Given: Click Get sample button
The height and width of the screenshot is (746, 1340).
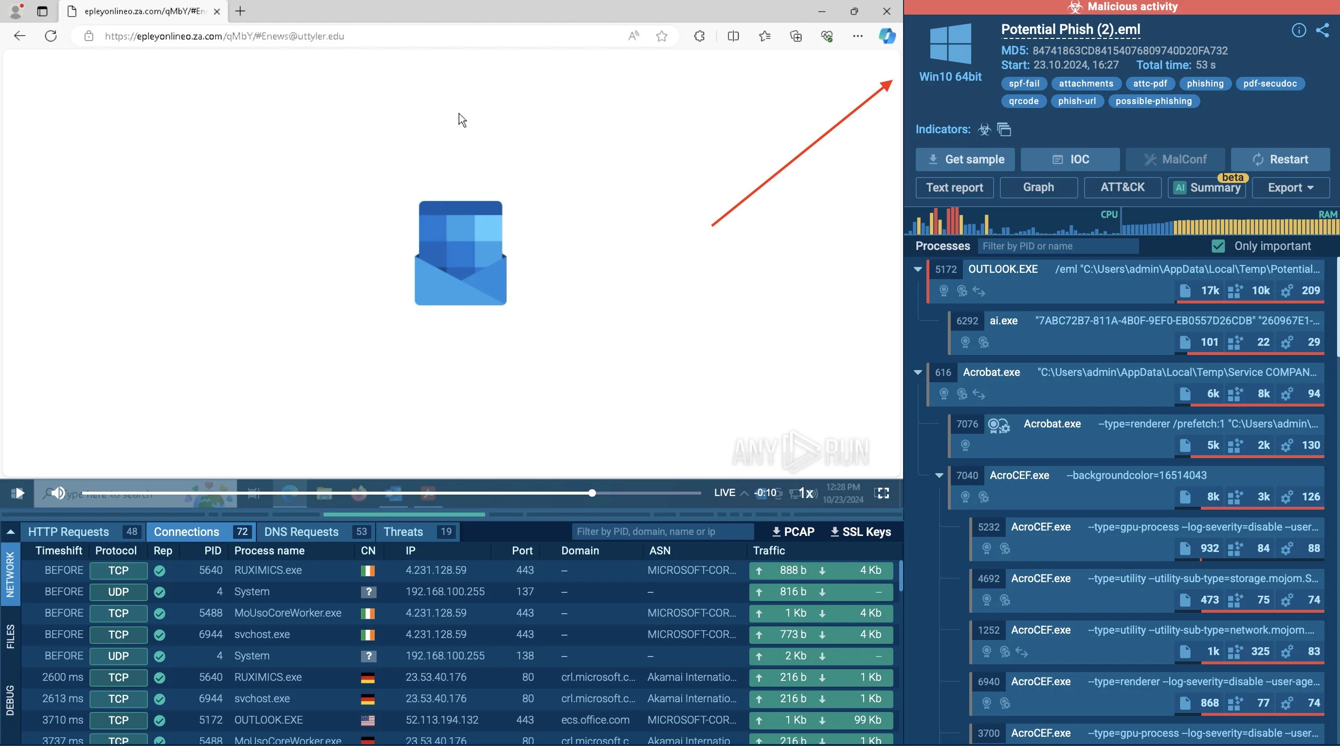Looking at the screenshot, I should click(x=965, y=160).
